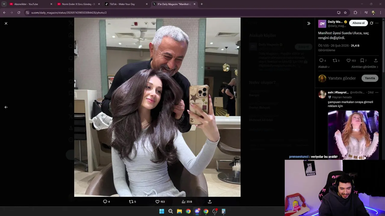
Task: Click the reply icon under the photo
Action: 106,202
